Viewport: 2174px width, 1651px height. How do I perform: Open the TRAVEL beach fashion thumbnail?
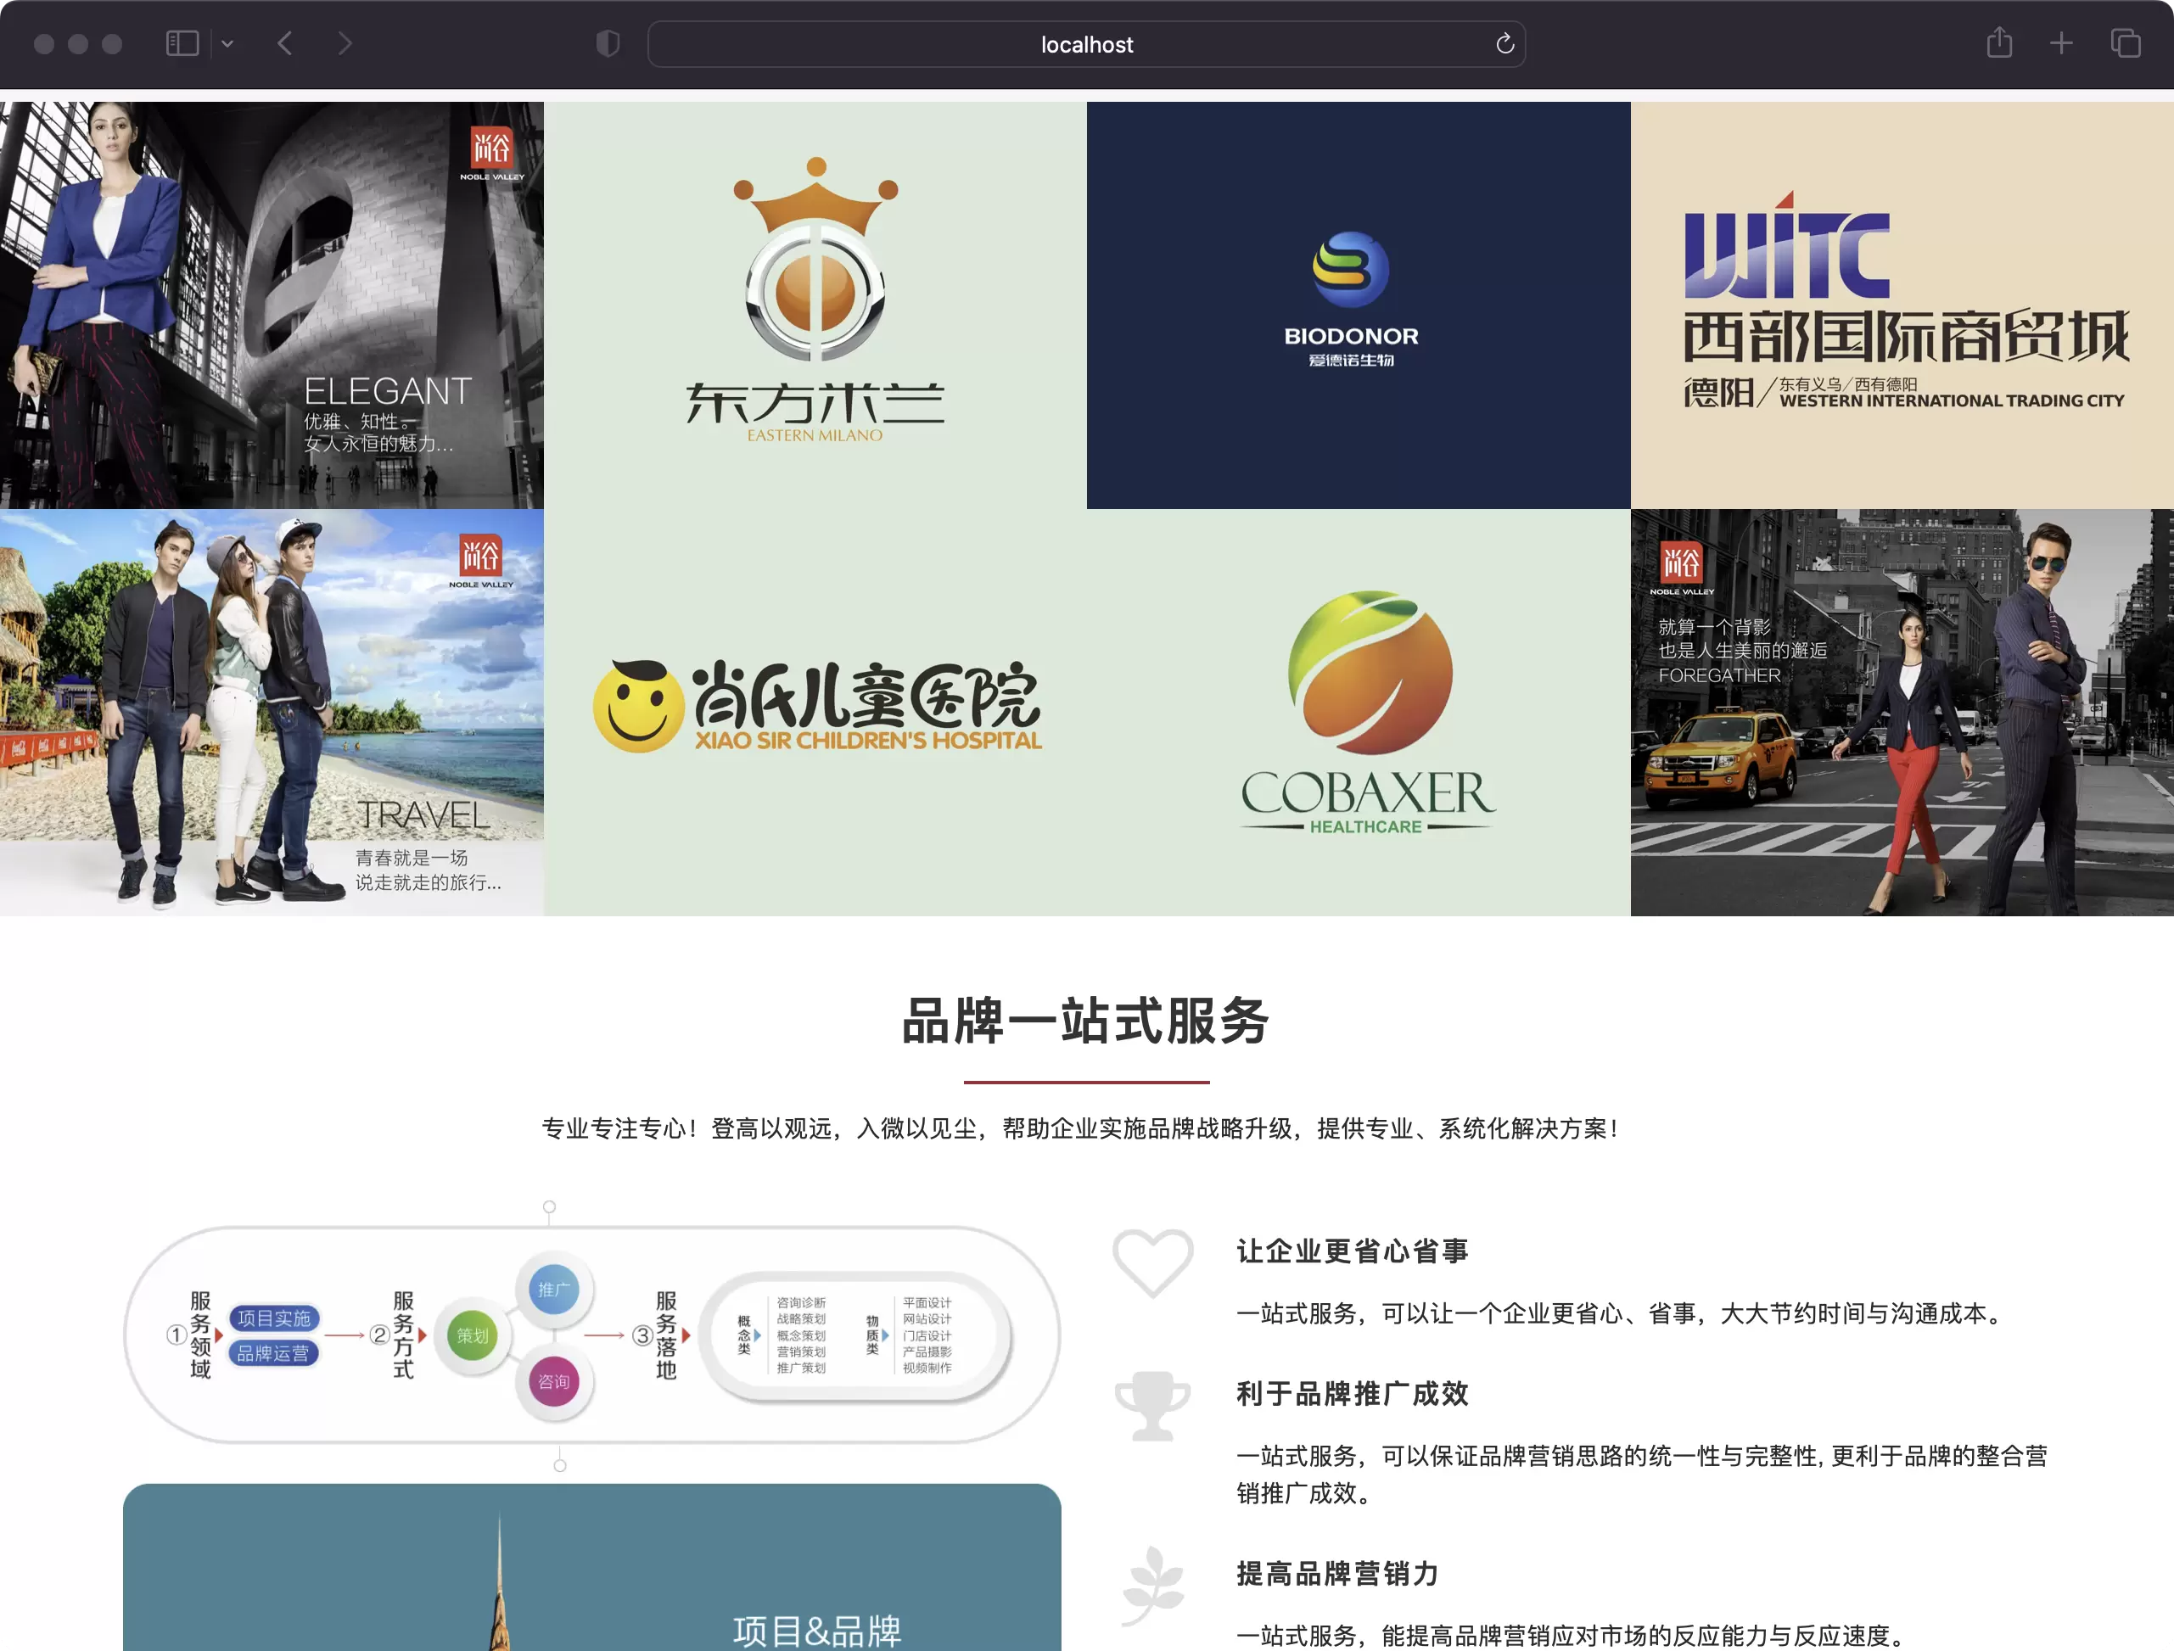272,713
